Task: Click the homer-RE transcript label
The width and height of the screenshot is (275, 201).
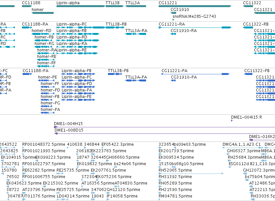Action: click(x=47, y=57)
